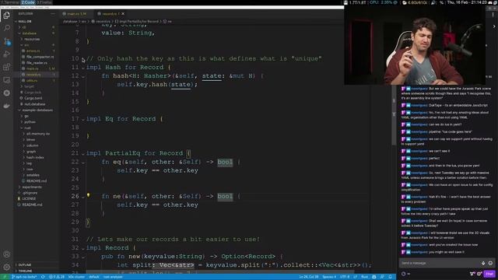The width and height of the screenshot is (498, 280).
Task: Expand the resources folder in the tree
Action: pos(32,39)
